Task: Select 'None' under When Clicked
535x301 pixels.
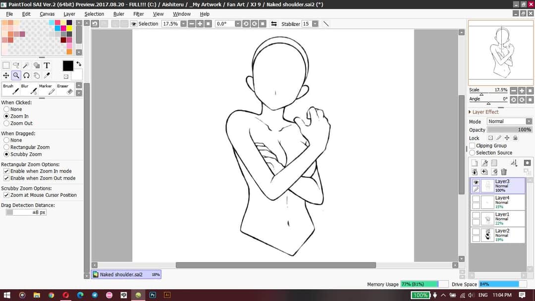Action: (6, 109)
